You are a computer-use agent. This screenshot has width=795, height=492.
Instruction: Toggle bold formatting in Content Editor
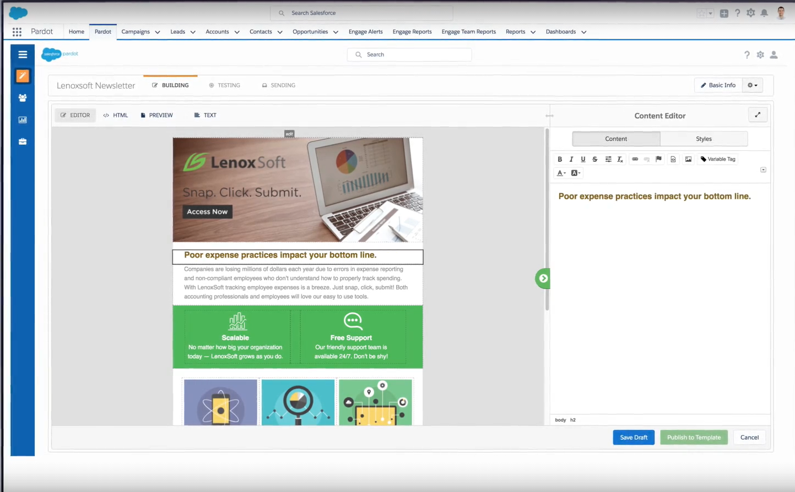[x=560, y=159]
